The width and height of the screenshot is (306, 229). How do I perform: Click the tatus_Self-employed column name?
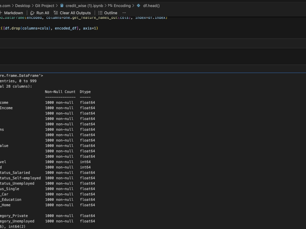[x=20, y=178]
